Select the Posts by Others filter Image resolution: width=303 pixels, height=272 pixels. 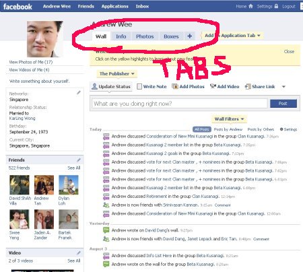pyautogui.click(x=261, y=129)
